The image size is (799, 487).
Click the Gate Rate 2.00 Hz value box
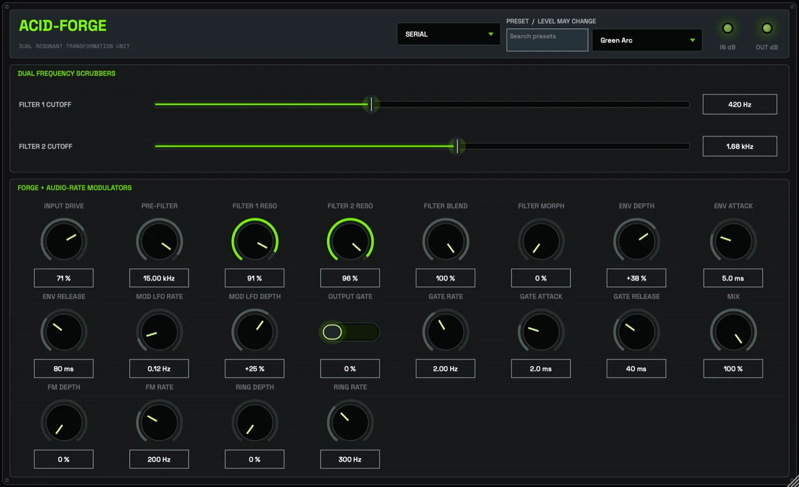click(x=446, y=368)
